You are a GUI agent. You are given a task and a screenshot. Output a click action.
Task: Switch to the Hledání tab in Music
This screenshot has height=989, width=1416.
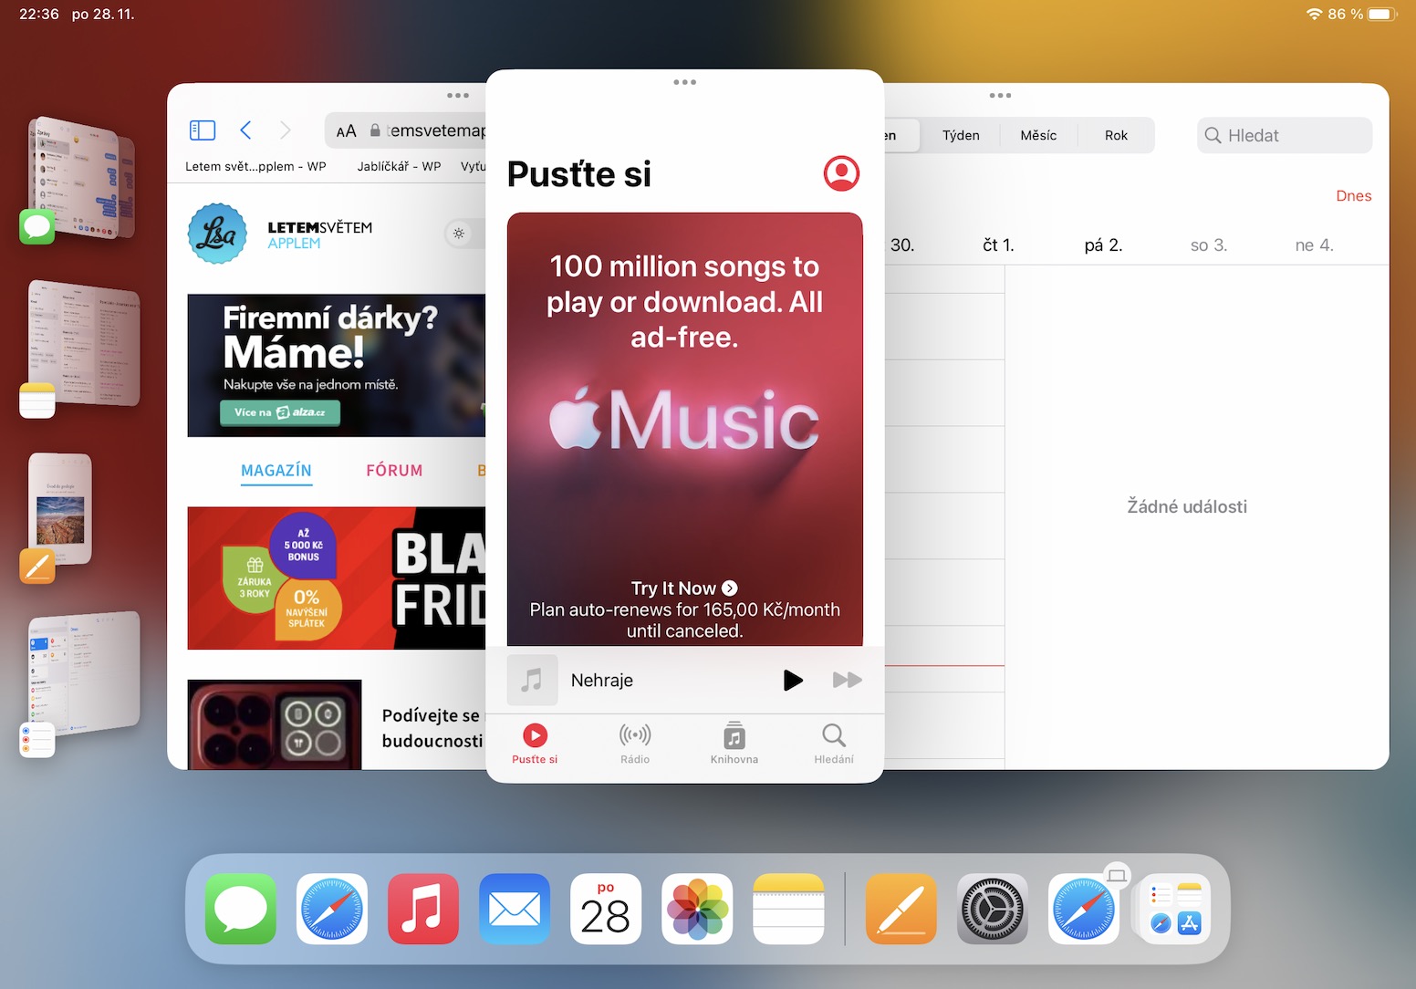(x=834, y=744)
